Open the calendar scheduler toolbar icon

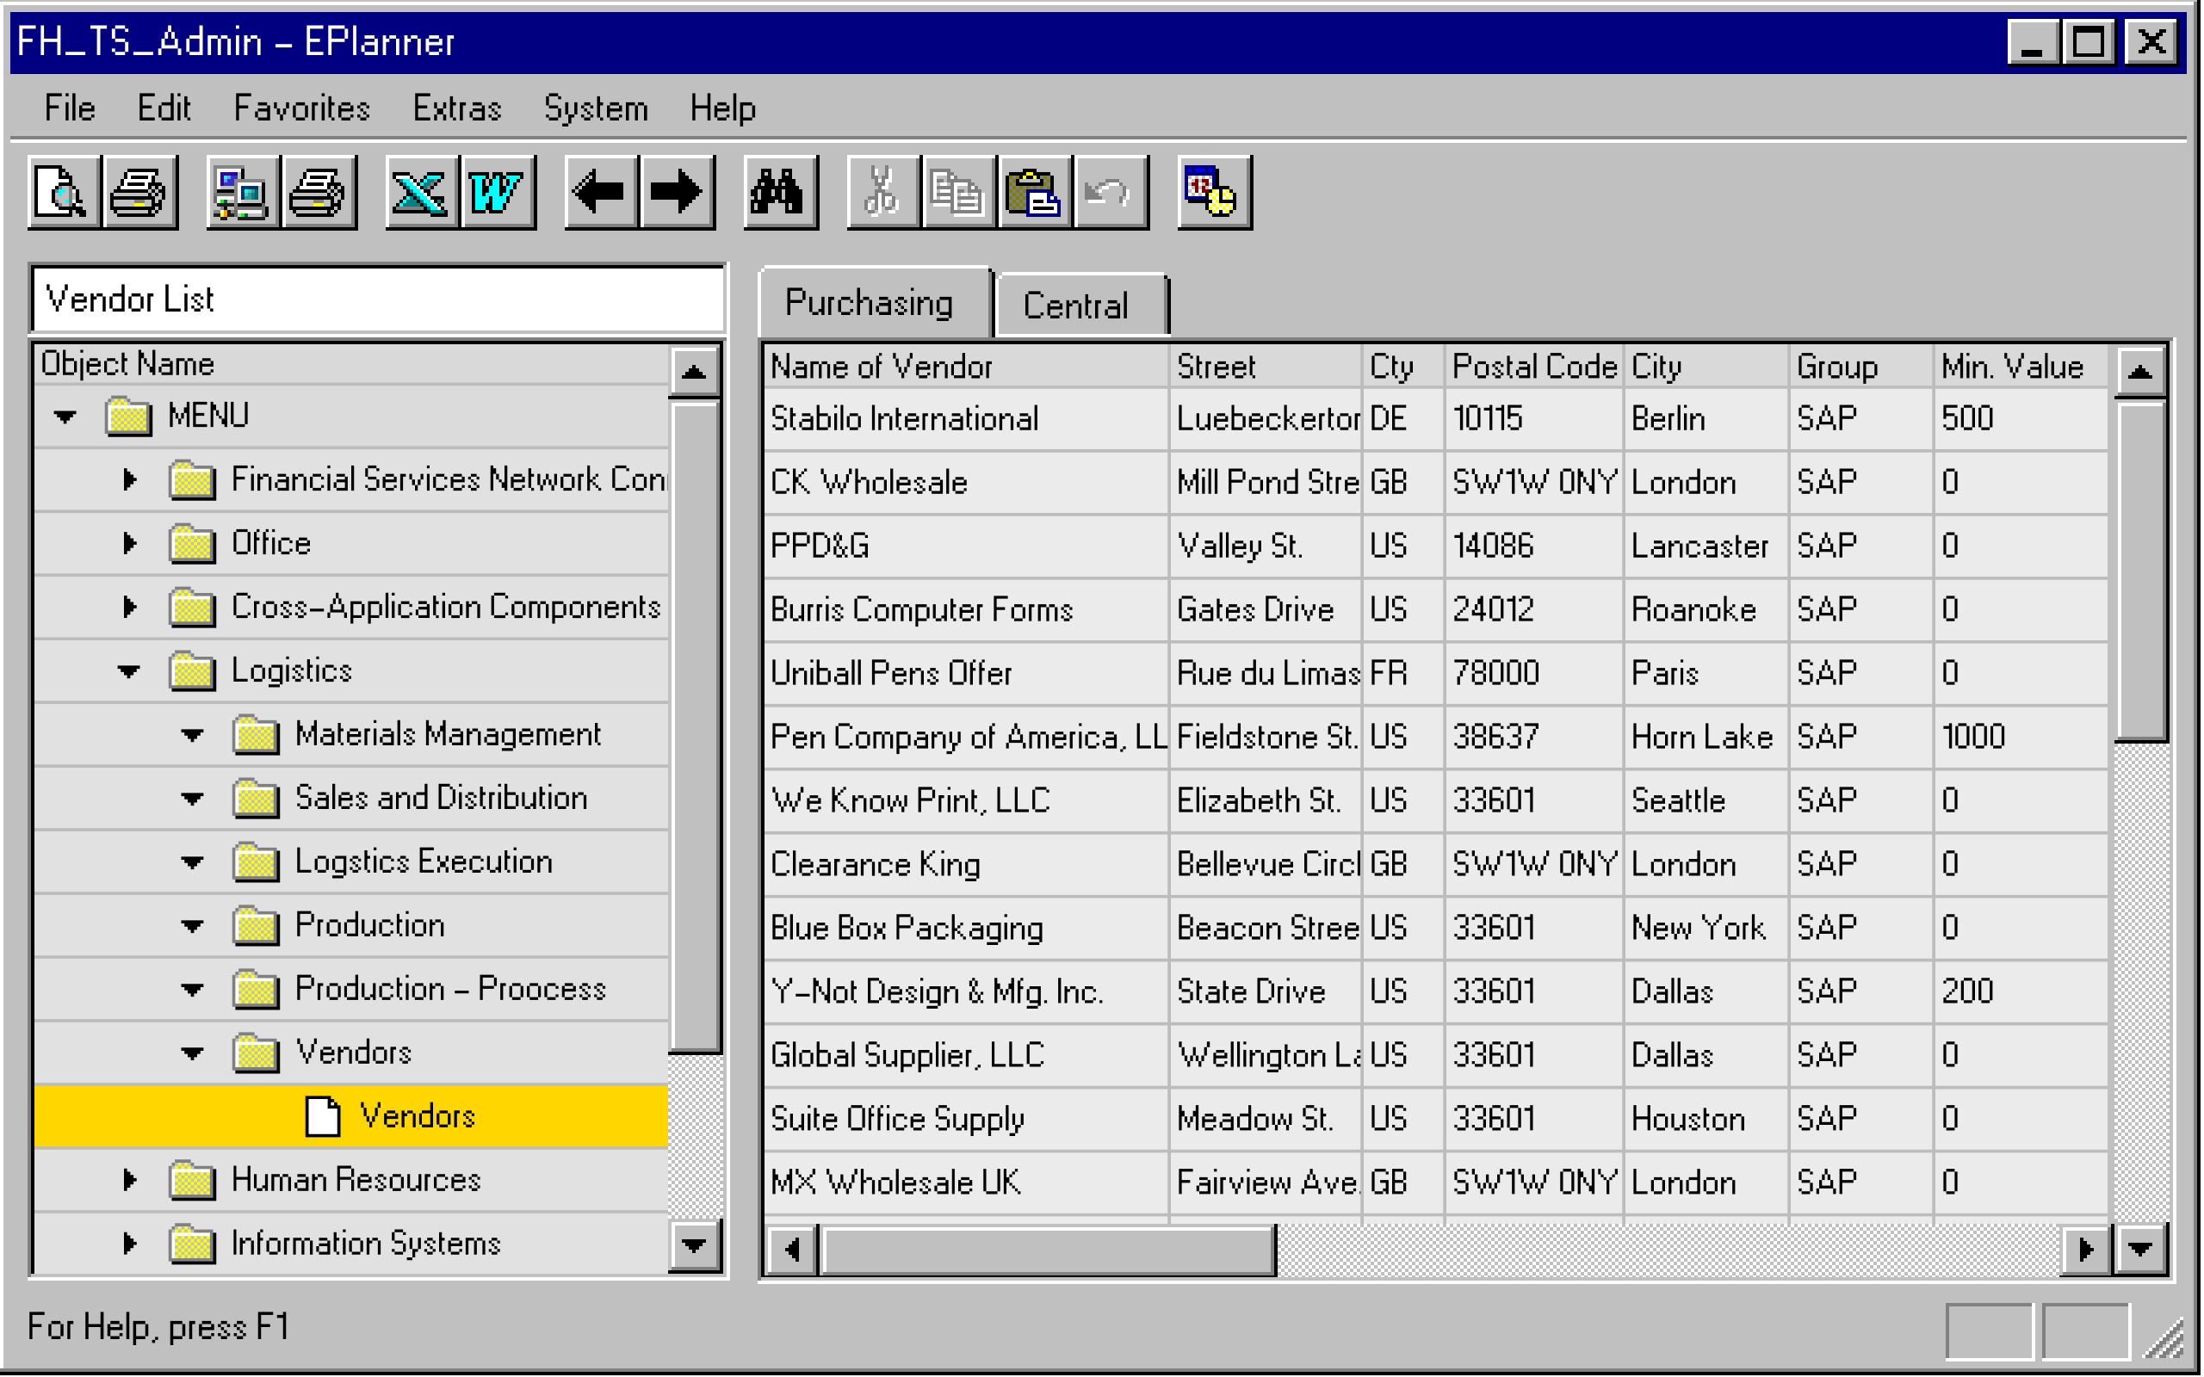1212,192
